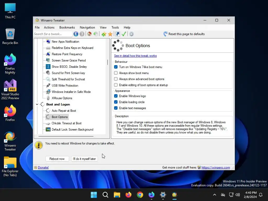Click the Search for a tweak field

53,34
